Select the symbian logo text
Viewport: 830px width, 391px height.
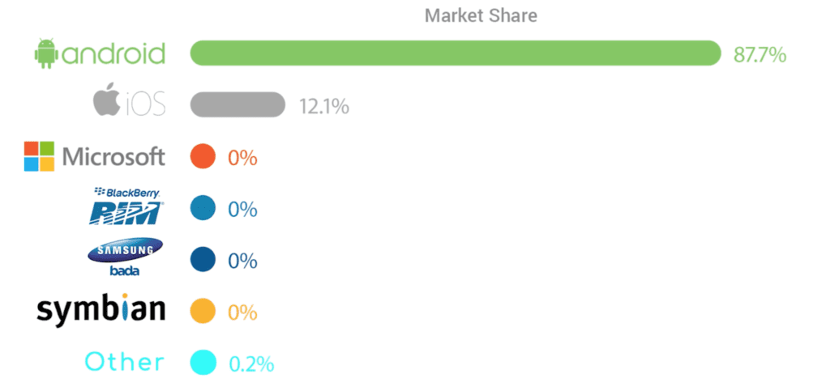101,309
